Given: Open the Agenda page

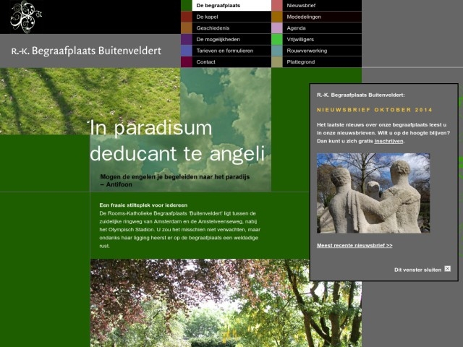Looking at the screenshot, I should coord(296,28).
